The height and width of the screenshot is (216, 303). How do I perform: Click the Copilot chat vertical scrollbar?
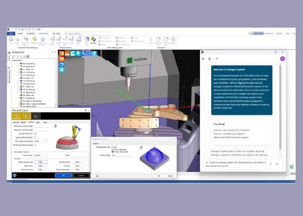pyautogui.click(x=280, y=107)
